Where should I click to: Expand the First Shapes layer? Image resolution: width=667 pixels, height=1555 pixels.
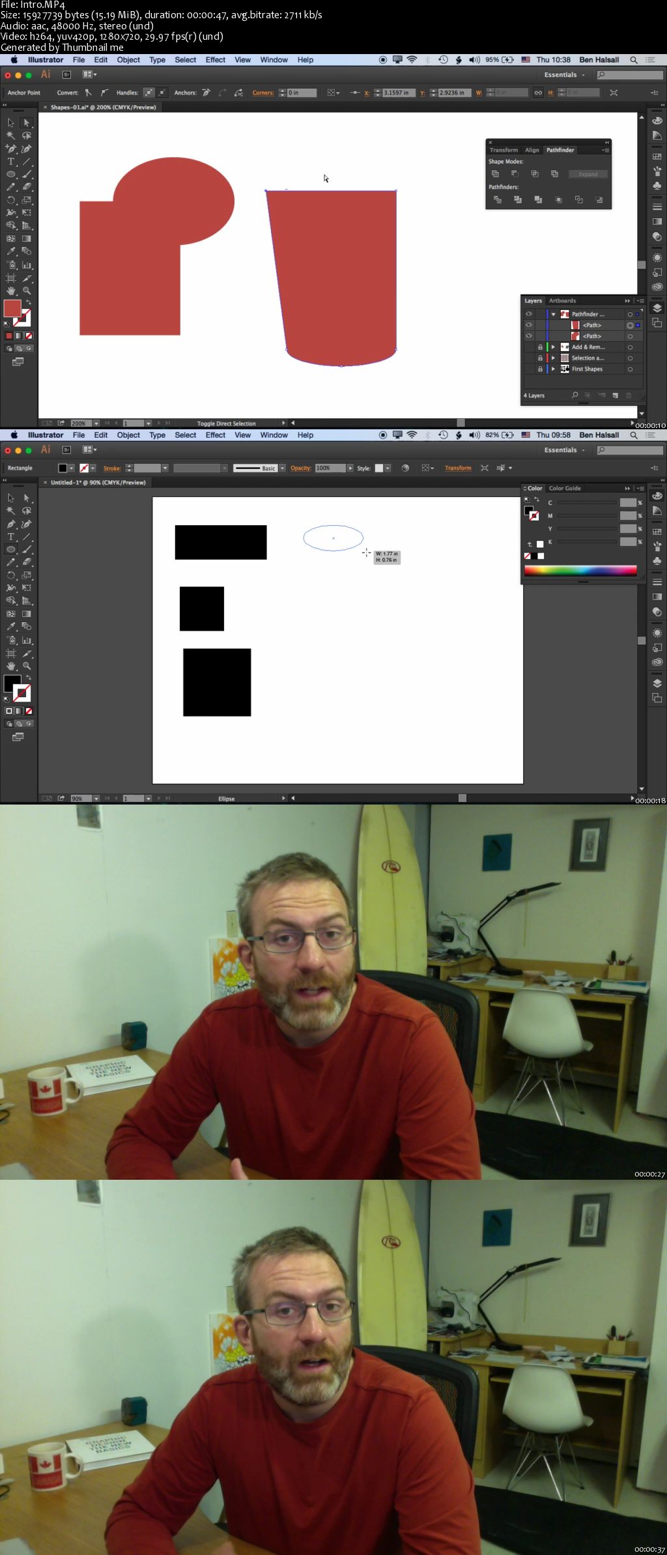tap(554, 369)
